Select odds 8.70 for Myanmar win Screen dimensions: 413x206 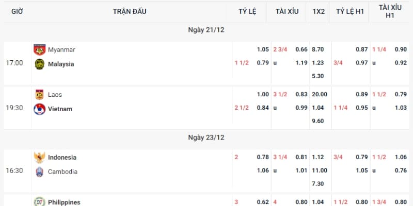point(317,49)
